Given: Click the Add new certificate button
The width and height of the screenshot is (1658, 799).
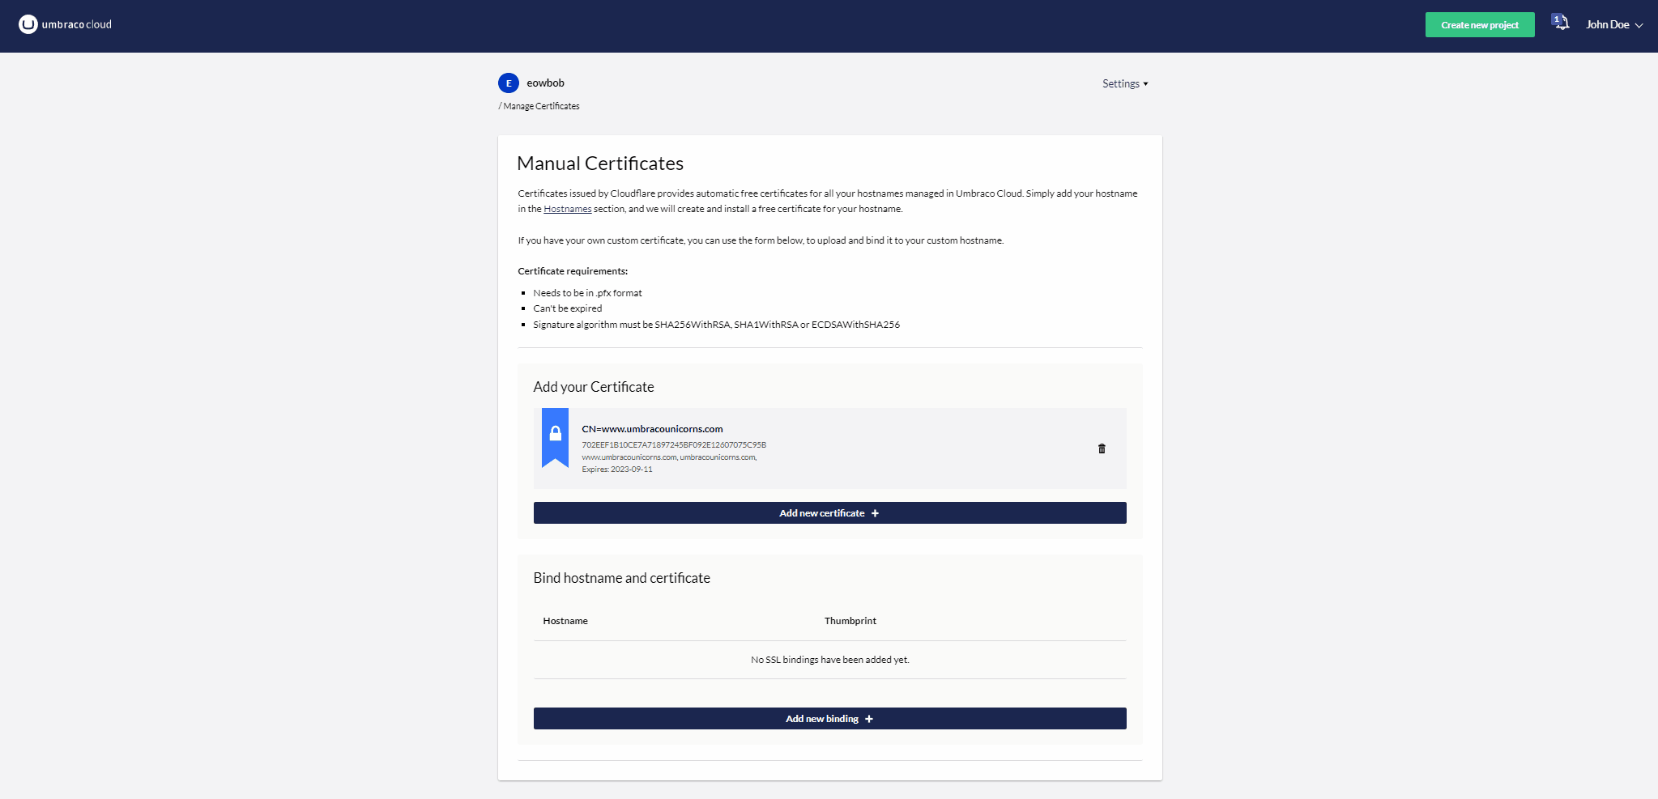Looking at the screenshot, I should tap(829, 513).
